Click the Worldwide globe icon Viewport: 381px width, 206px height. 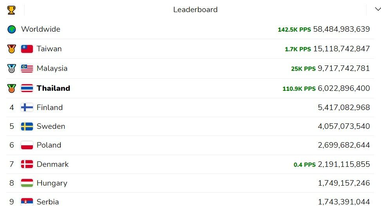12,29
